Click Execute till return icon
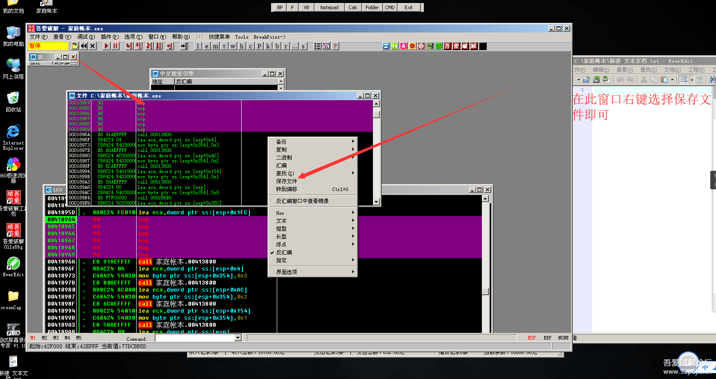 click(x=170, y=46)
